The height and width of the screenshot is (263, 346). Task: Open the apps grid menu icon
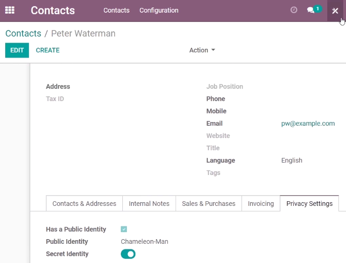(x=10, y=10)
